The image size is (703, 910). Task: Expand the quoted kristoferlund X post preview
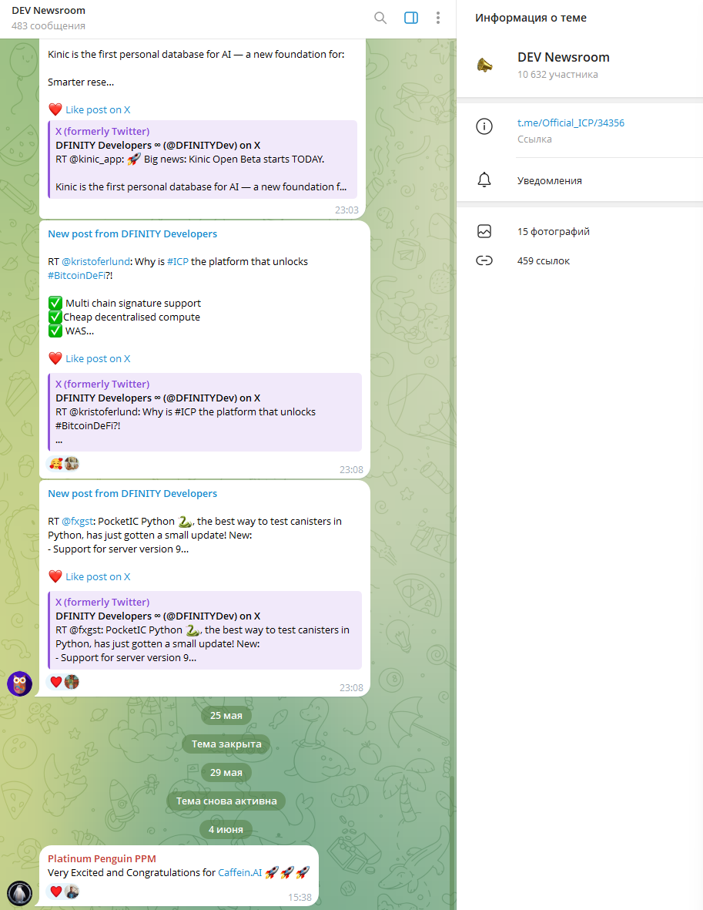[204, 411]
